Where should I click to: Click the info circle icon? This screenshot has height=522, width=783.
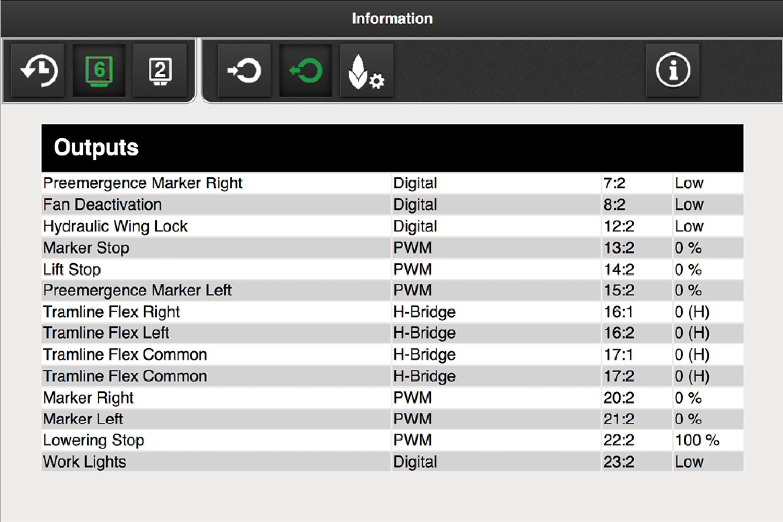(x=672, y=71)
